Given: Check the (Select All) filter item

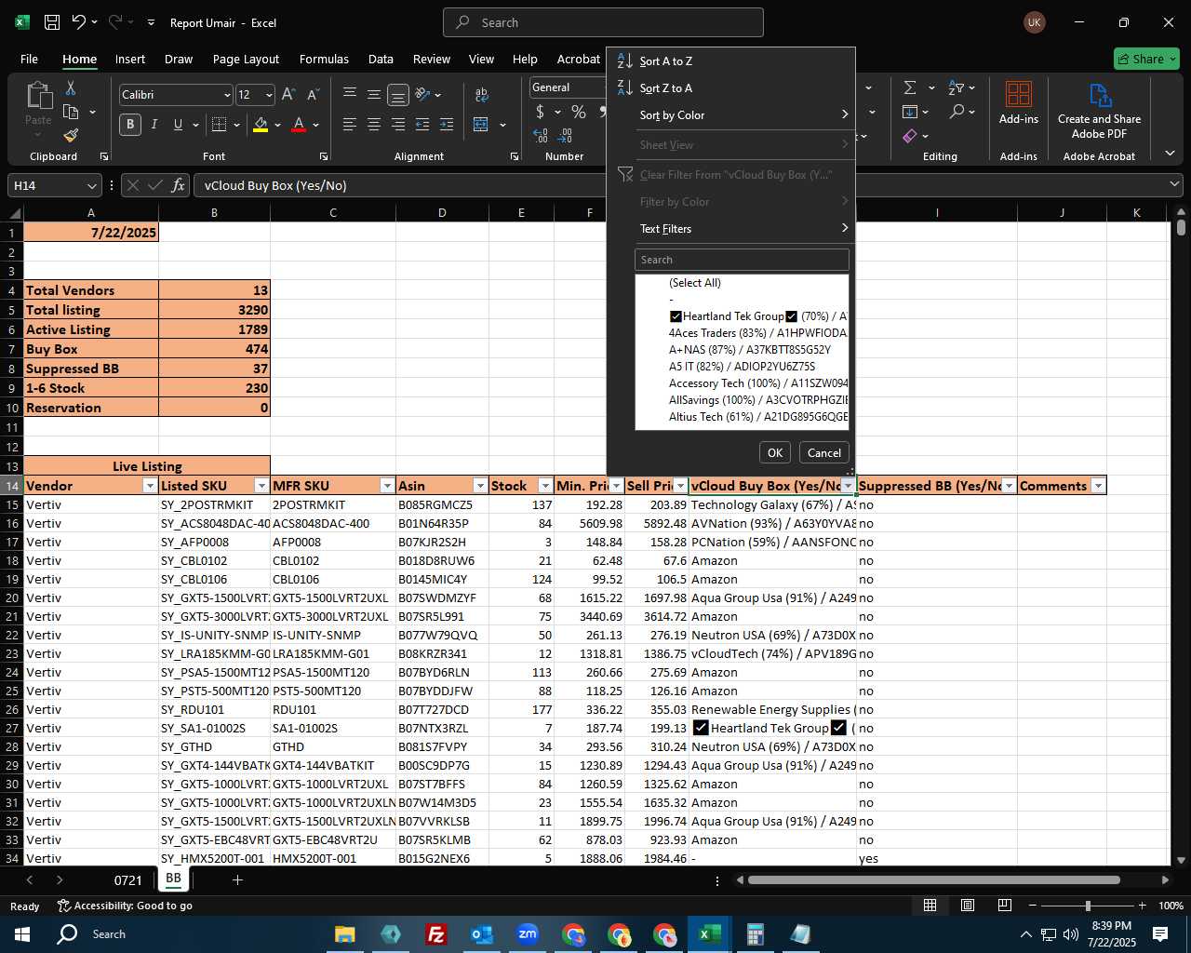Looking at the screenshot, I should [695, 283].
